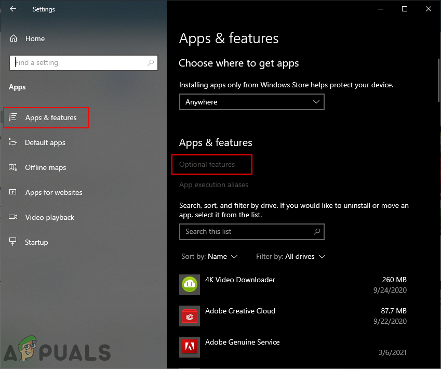Viewport: 441px width, 369px height.
Task: Select the Adobe Creative Cloud entry name
Action: pos(240,311)
